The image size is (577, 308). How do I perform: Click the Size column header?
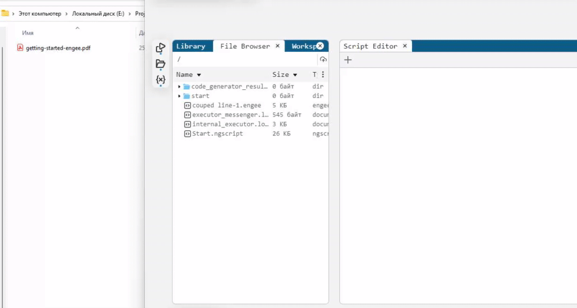[280, 74]
